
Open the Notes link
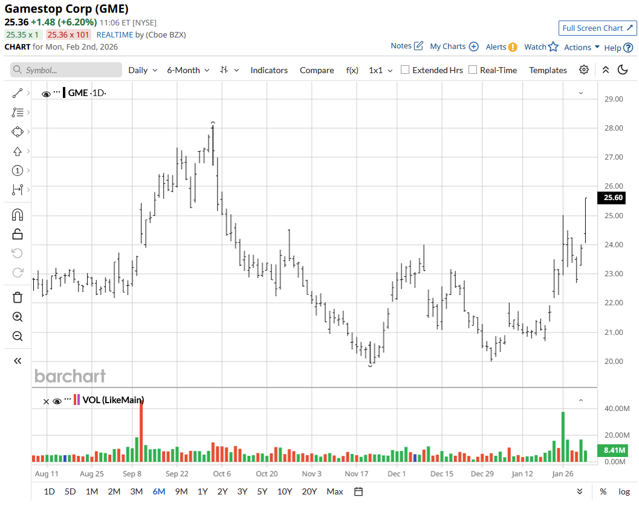coord(401,46)
